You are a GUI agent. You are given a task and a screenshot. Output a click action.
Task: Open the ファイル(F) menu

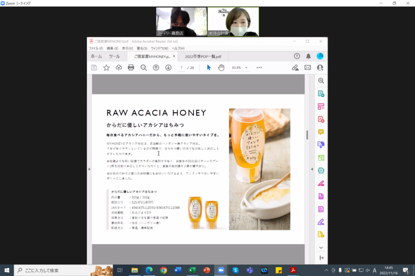click(x=96, y=48)
